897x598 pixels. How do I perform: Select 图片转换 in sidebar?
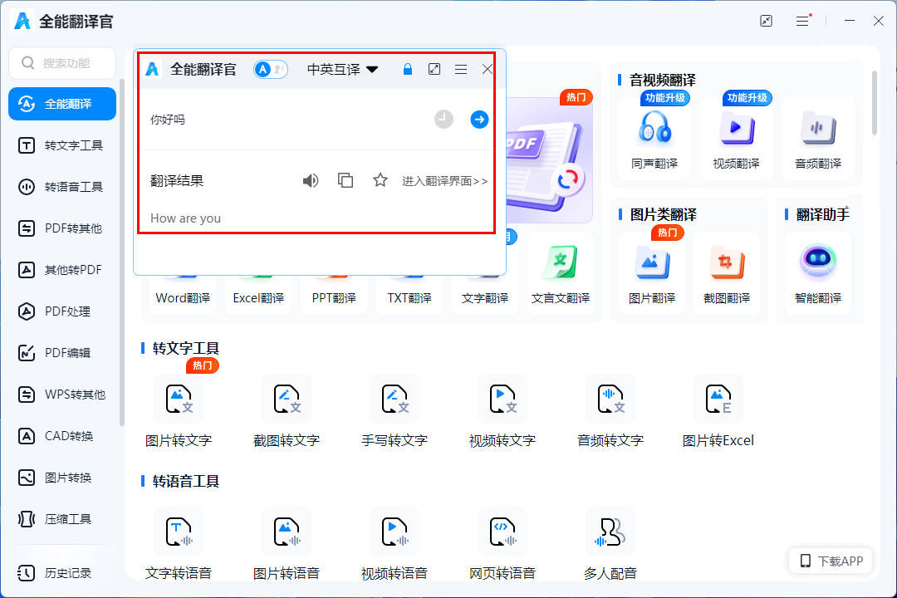pos(62,478)
